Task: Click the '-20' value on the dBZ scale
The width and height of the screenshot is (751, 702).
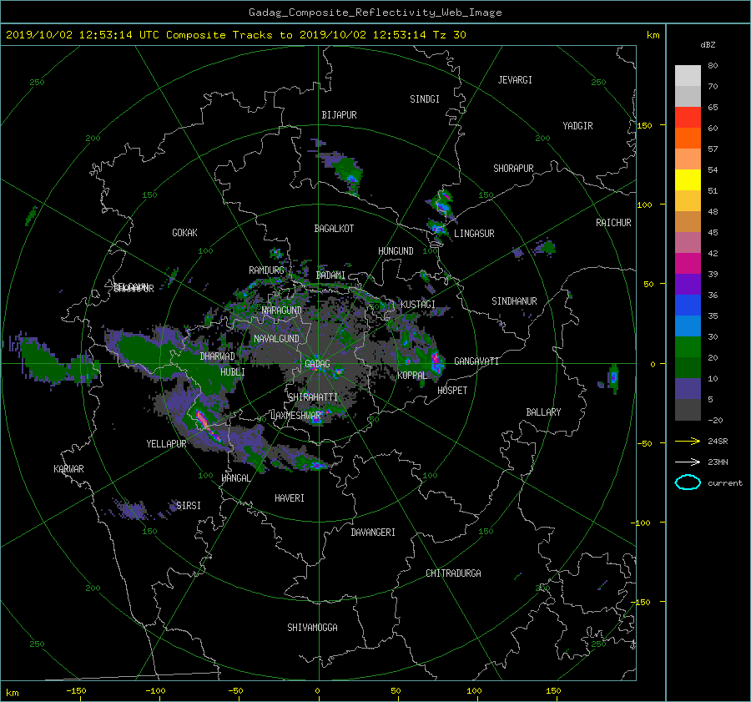Action: 715,421
